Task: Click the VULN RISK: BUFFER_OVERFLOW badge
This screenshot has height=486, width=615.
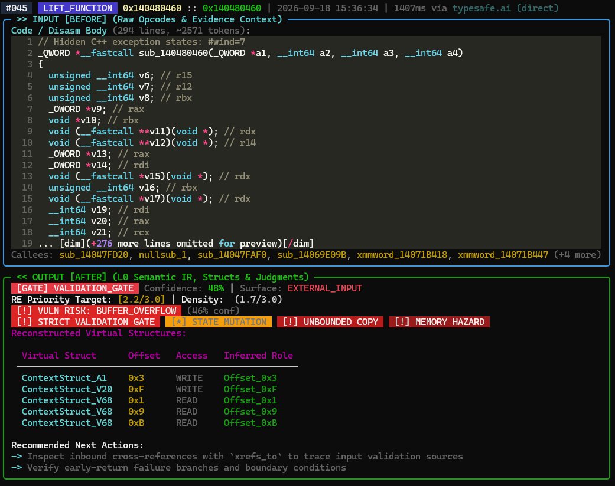Action: tap(96, 311)
